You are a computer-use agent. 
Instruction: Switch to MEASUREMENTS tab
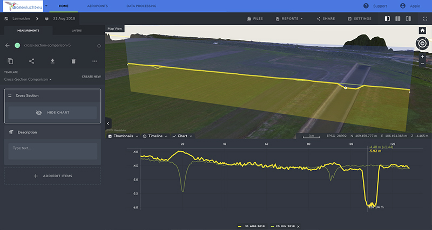point(28,31)
